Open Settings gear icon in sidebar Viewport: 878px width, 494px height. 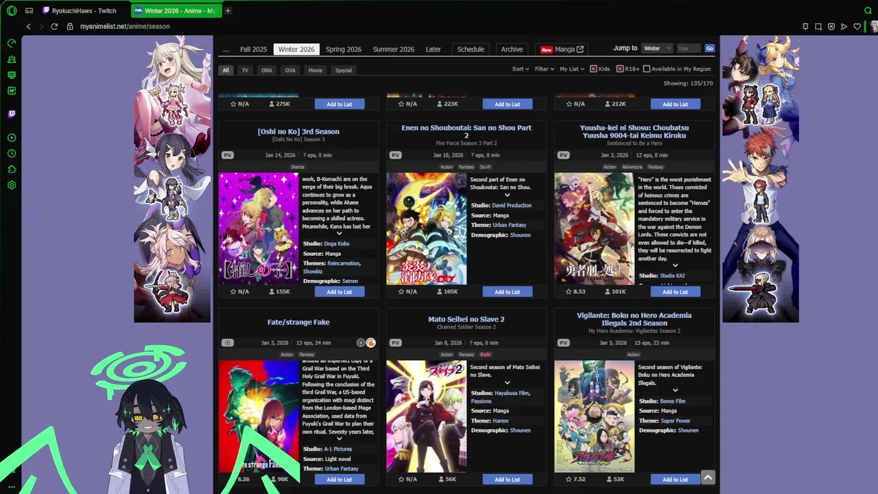click(12, 185)
